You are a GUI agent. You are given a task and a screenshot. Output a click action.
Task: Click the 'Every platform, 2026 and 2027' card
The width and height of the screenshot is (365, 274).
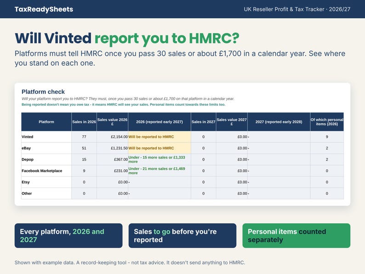pyautogui.click(x=68, y=235)
